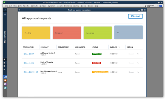
Task: Open the BILL - 2021-150 link
Action: (31, 72)
